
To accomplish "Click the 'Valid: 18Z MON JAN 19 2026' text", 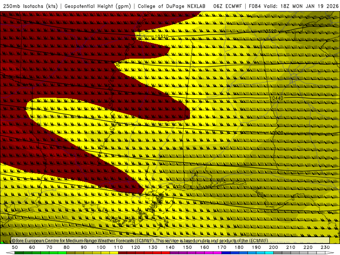I will pyautogui.click(x=301, y=6).
